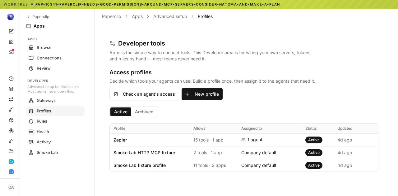Viewport: 398px width, 196px height.
Task: Click '11 tools · 2 apps' cell
Action: pyautogui.click(x=210, y=165)
